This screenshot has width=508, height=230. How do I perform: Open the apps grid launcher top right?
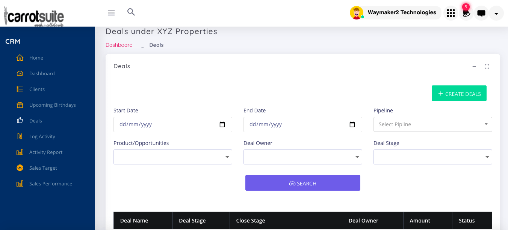[x=451, y=13]
